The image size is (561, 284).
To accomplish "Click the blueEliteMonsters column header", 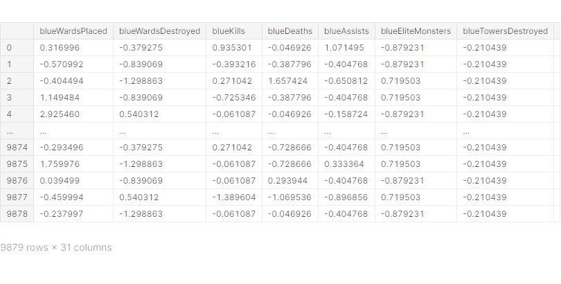I will click(x=416, y=31).
